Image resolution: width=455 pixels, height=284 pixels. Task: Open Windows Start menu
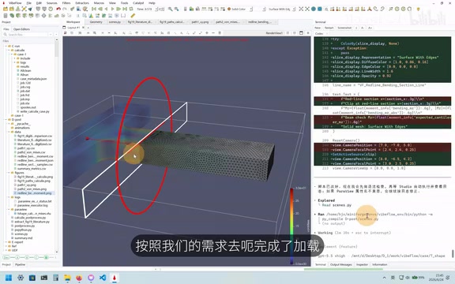pos(9,278)
